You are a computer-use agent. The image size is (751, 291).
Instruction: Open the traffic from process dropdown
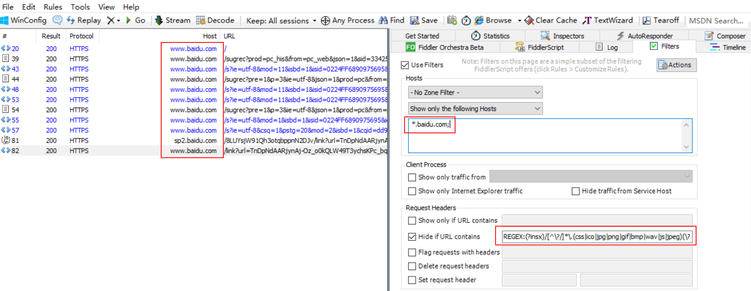591,177
